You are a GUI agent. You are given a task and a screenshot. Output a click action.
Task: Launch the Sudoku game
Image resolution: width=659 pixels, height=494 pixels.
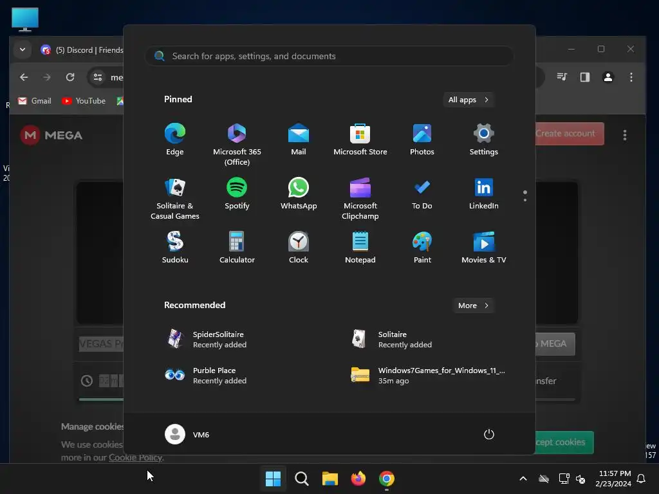pyautogui.click(x=175, y=248)
